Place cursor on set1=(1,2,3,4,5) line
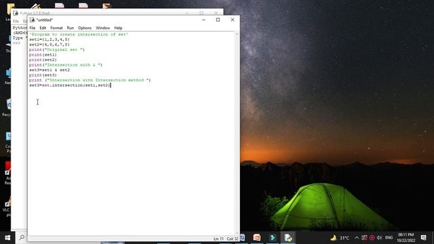 click(x=50, y=39)
